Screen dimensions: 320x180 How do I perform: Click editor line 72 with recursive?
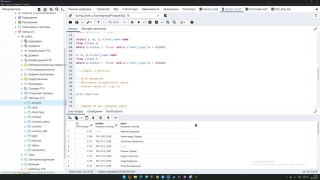[87, 94]
